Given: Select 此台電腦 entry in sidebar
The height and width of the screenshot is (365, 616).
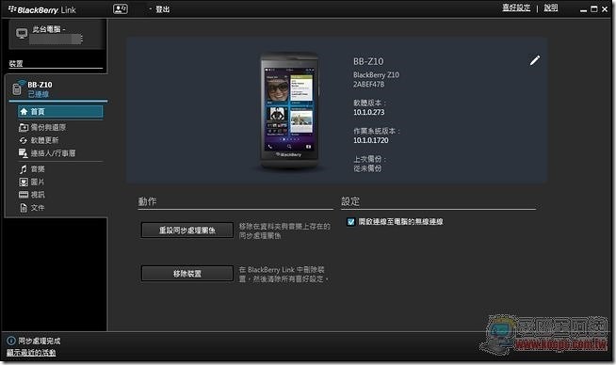Looking at the screenshot, I should (x=57, y=34).
